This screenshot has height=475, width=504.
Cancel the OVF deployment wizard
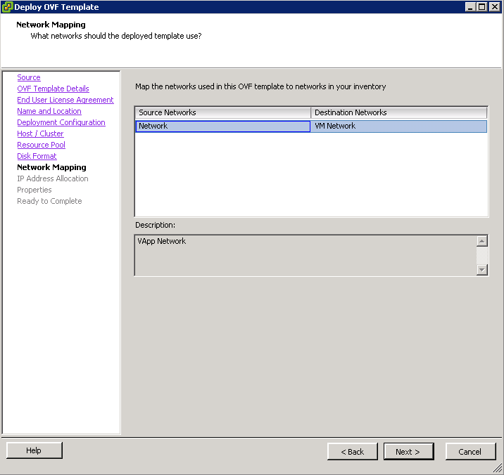(x=470, y=451)
